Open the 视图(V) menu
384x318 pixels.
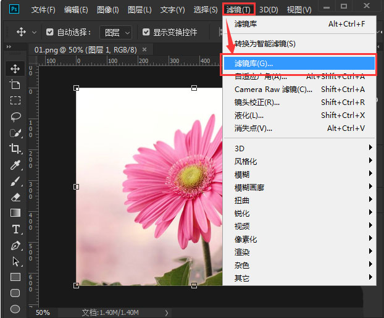(x=299, y=10)
